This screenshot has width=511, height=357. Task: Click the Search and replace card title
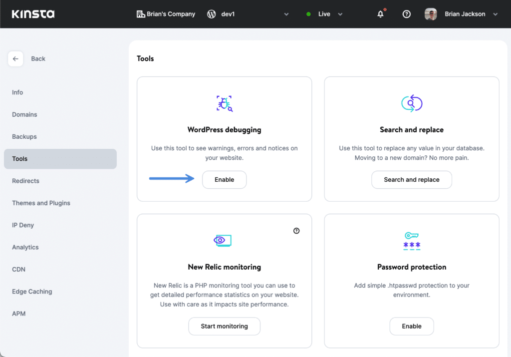[412, 130]
